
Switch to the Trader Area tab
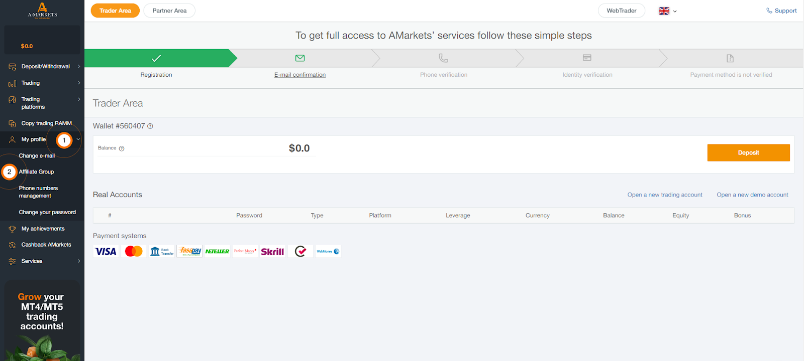115,11
